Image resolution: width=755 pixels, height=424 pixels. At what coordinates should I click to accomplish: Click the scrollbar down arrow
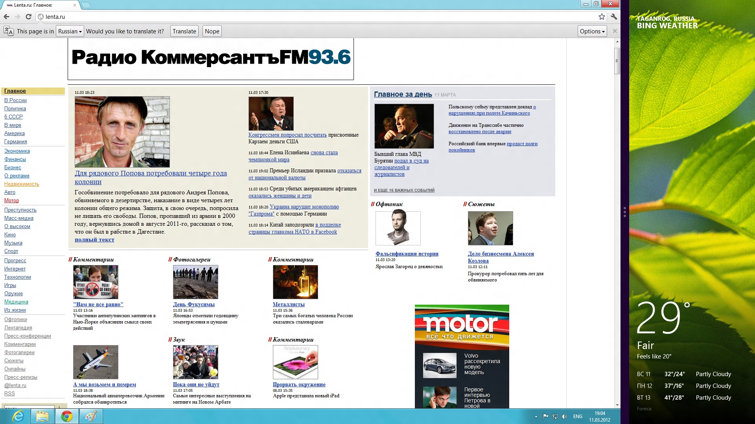coord(617,405)
